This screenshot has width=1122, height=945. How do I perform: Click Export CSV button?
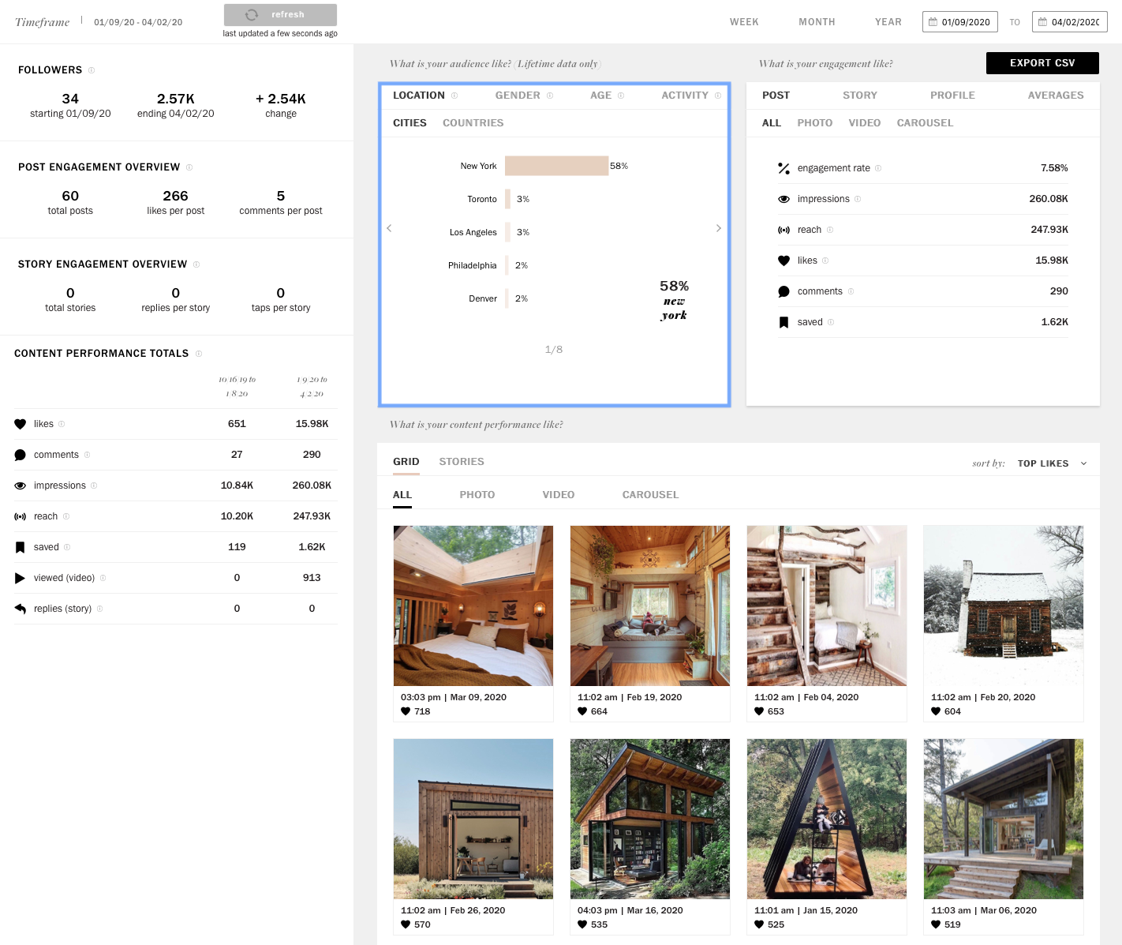coord(1042,63)
